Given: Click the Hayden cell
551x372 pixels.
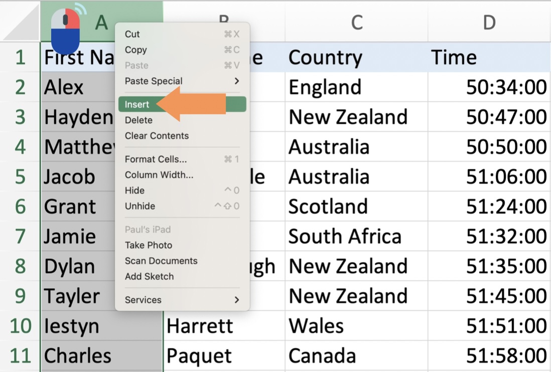Looking at the screenshot, I should (78, 117).
